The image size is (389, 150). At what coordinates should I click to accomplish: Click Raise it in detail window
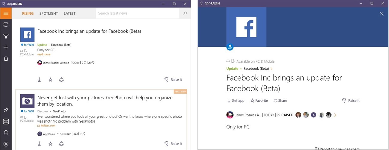point(351,100)
